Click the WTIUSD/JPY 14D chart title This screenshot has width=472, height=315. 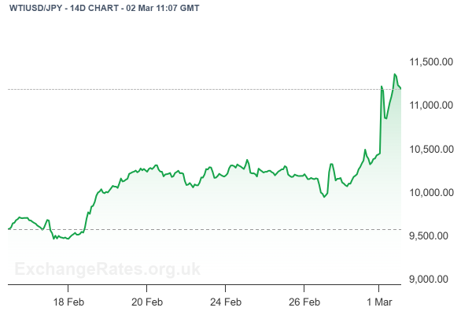coord(104,7)
